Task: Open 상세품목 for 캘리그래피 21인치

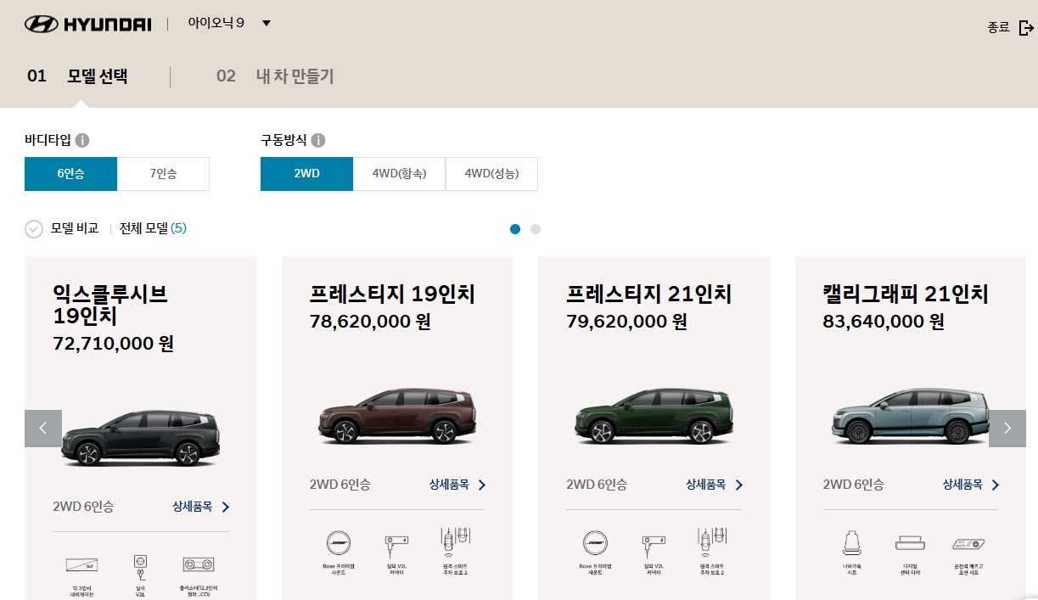Action: tap(971, 485)
